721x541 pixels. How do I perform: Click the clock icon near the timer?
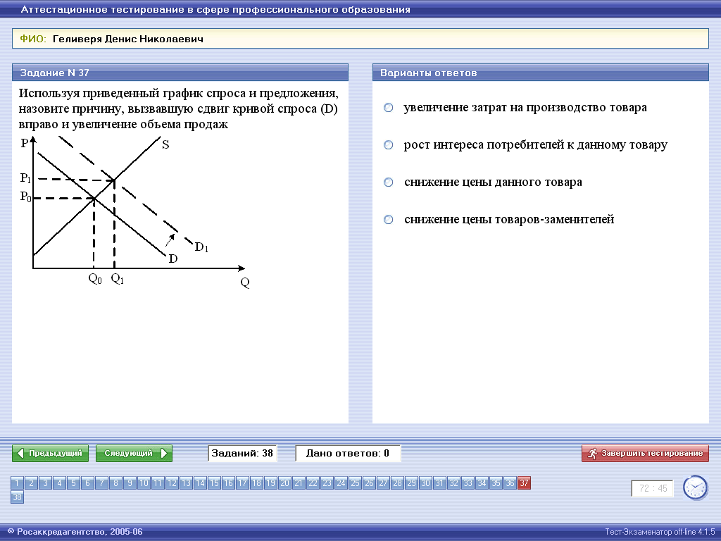pyautogui.click(x=695, y=487)
